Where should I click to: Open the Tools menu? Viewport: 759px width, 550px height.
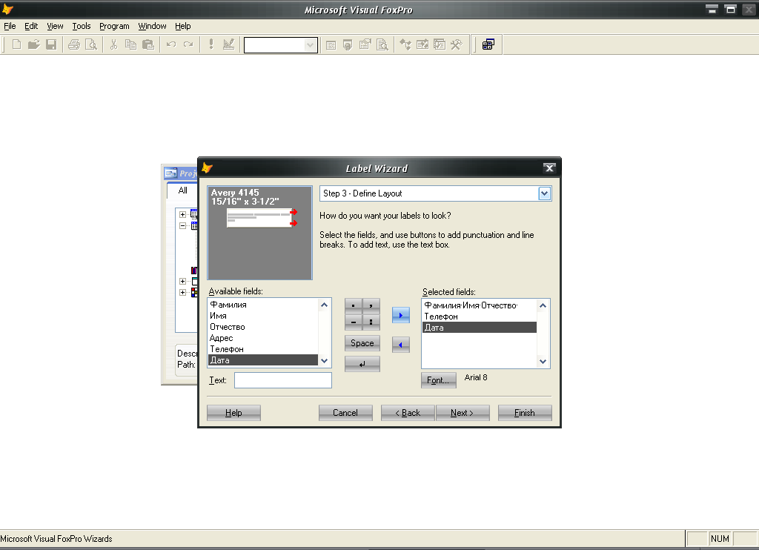[82, 26]
